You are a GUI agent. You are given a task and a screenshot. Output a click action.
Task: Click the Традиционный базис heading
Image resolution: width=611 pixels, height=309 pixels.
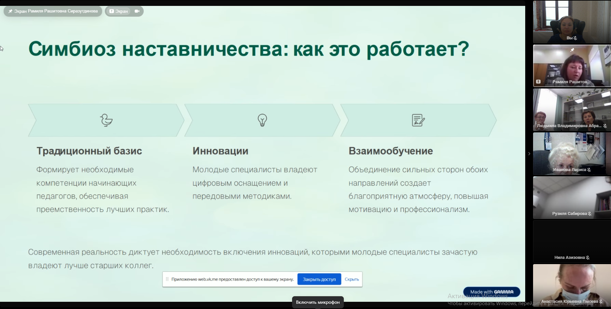[89, 151]
